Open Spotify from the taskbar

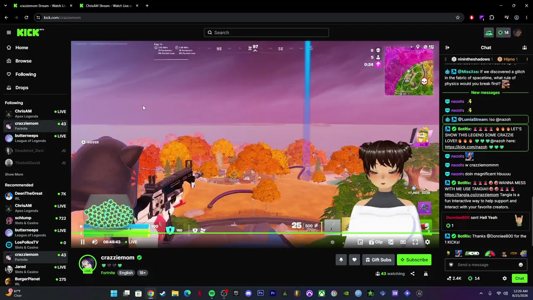click(212, 293)
